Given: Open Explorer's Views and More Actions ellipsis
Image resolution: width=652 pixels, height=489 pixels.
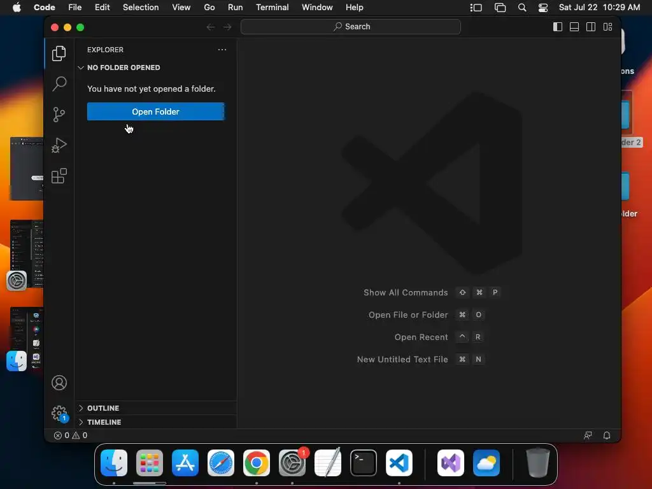Looking at the screenshot, I should click(x=222, y=50).
